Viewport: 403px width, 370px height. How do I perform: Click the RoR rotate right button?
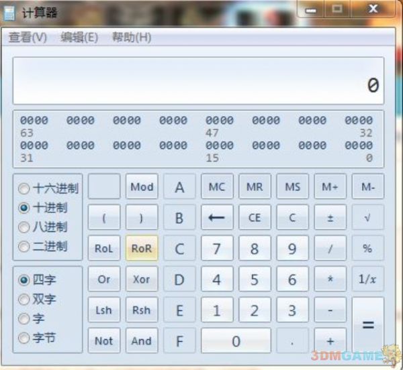142,248
